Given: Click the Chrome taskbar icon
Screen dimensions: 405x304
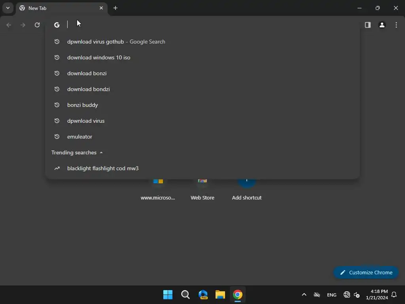Looking at the screenshot, I should pyautogui.click(x=238, y=294).
